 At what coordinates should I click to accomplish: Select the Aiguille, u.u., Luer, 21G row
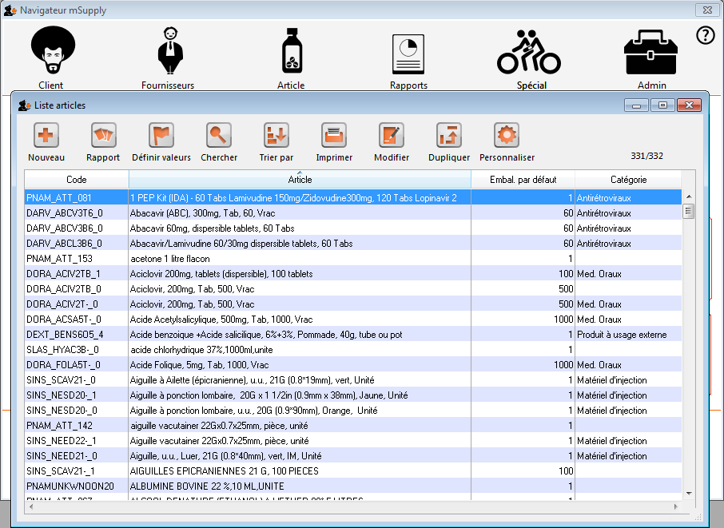(x=353, y=456)
